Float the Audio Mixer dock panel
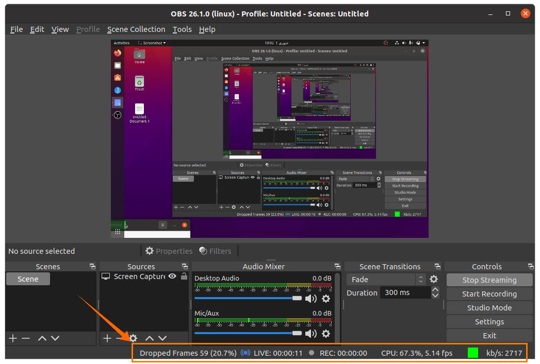The image size is (540, 364). pyautogui.click(x=337, y=266)
